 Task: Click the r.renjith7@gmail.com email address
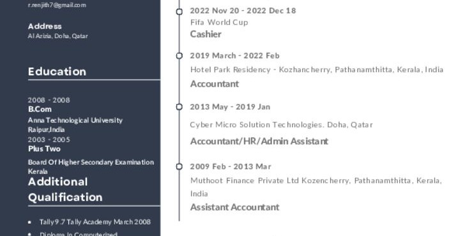click(57, 5)
